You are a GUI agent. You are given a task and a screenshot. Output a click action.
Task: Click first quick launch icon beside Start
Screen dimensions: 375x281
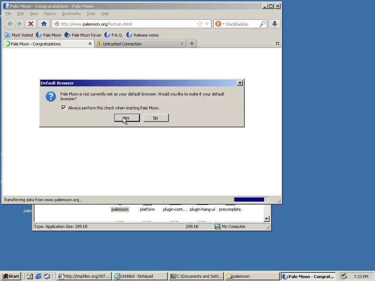click(x=30, y=276)
